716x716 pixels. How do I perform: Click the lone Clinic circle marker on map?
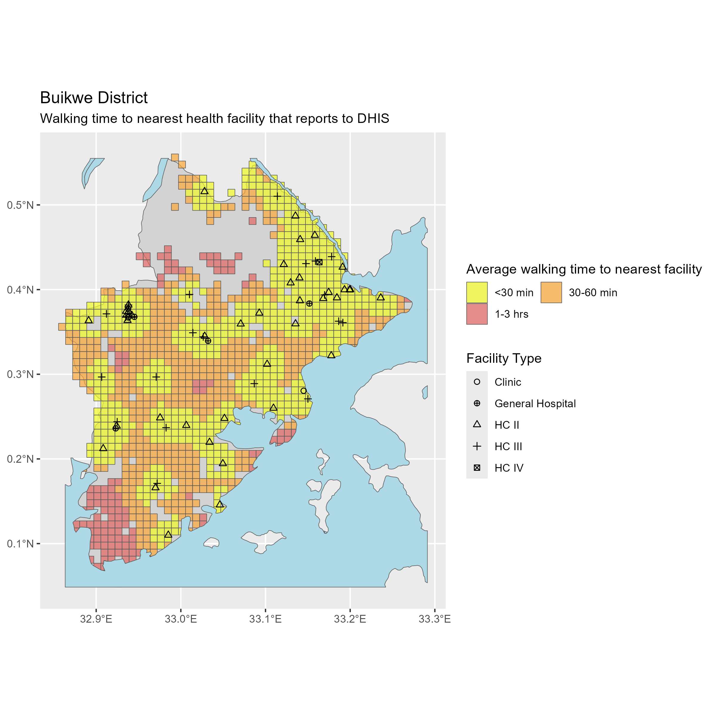303,391
